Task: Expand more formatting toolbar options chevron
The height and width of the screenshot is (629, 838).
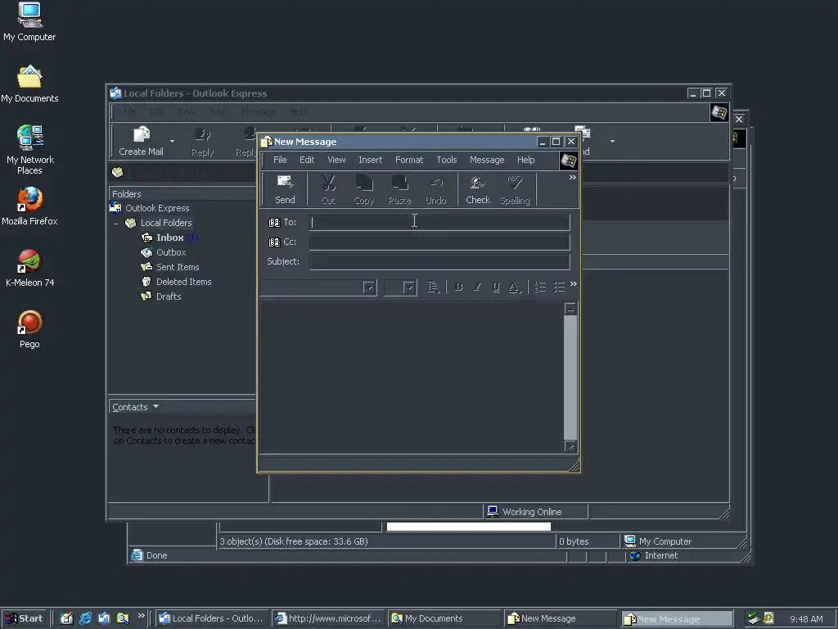Action: point(574,284)
